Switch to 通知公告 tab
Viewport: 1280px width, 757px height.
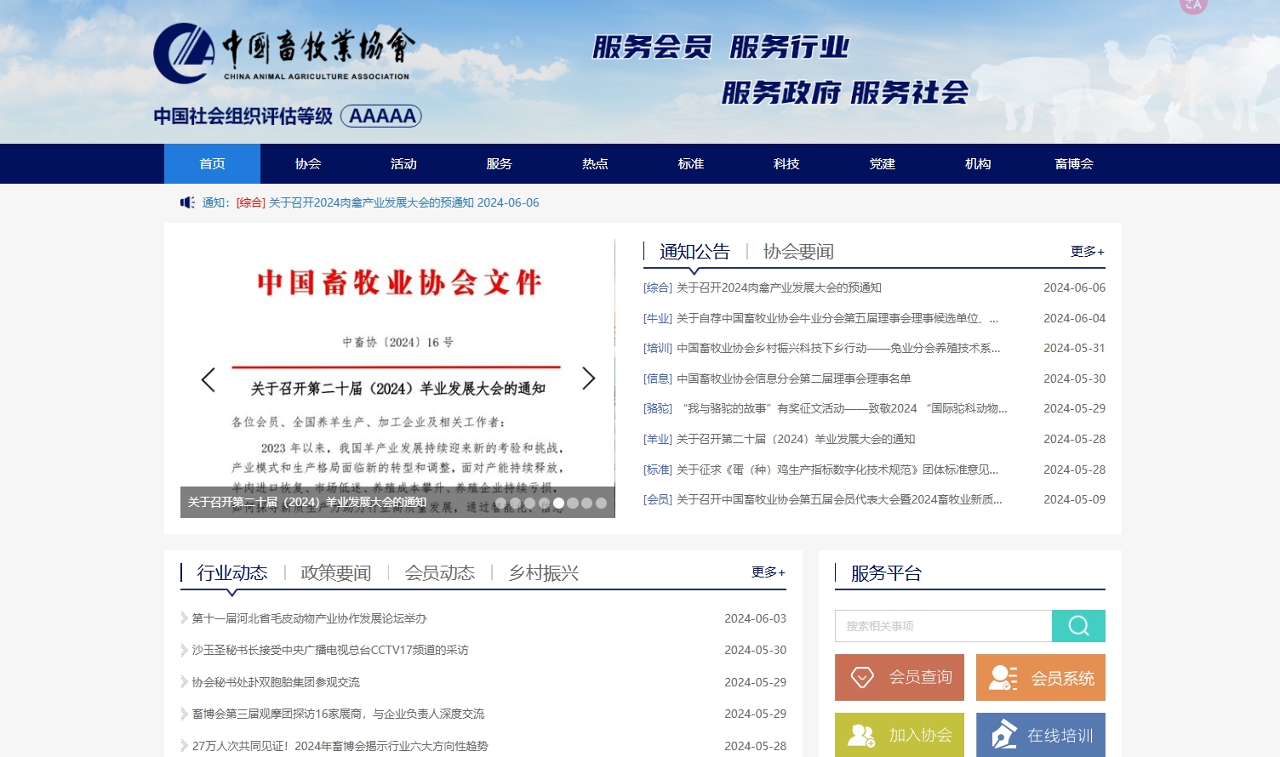click(x=694, y=252)
